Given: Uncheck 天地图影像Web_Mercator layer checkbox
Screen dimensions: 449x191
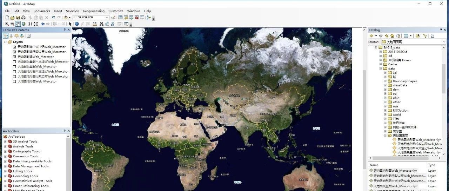Looking at the screenshot, I should [14, 57].
